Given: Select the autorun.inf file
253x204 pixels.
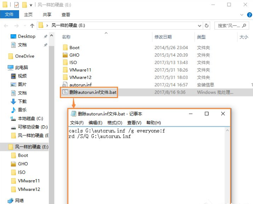Looking at the screenshot, I should (x=77, y=85).
